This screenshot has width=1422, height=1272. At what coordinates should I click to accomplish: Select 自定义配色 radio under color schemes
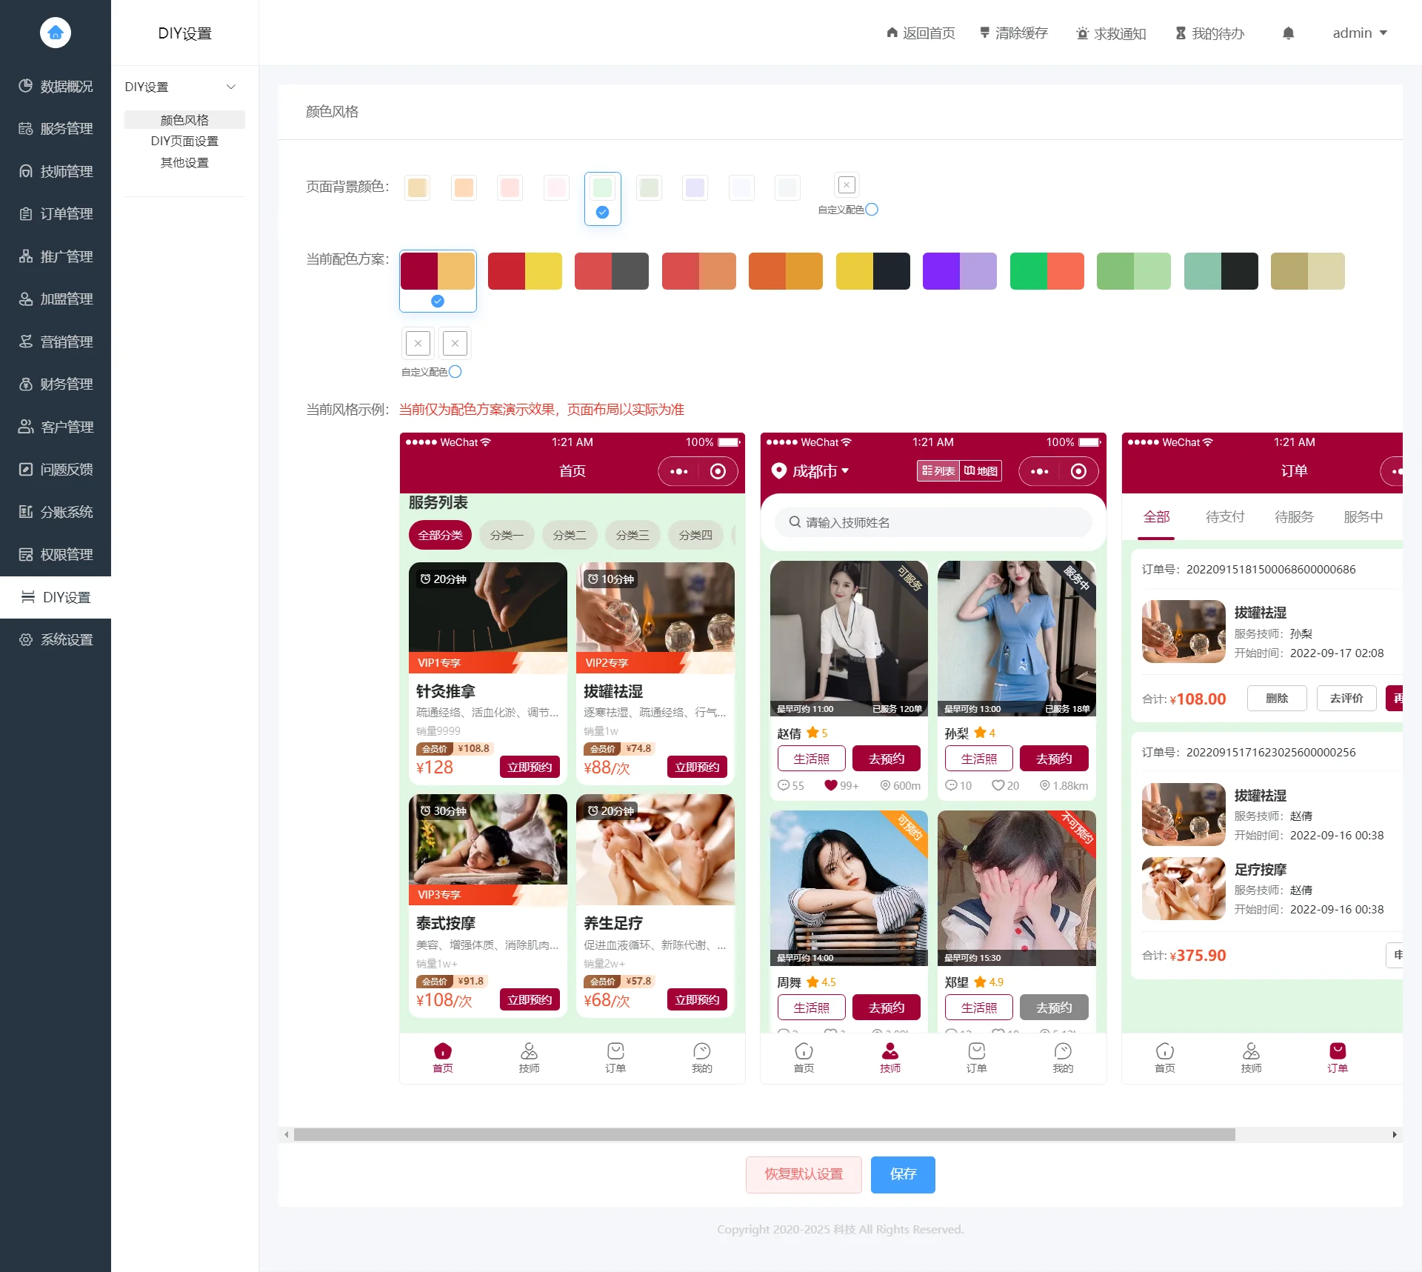(x=455, y=372)
